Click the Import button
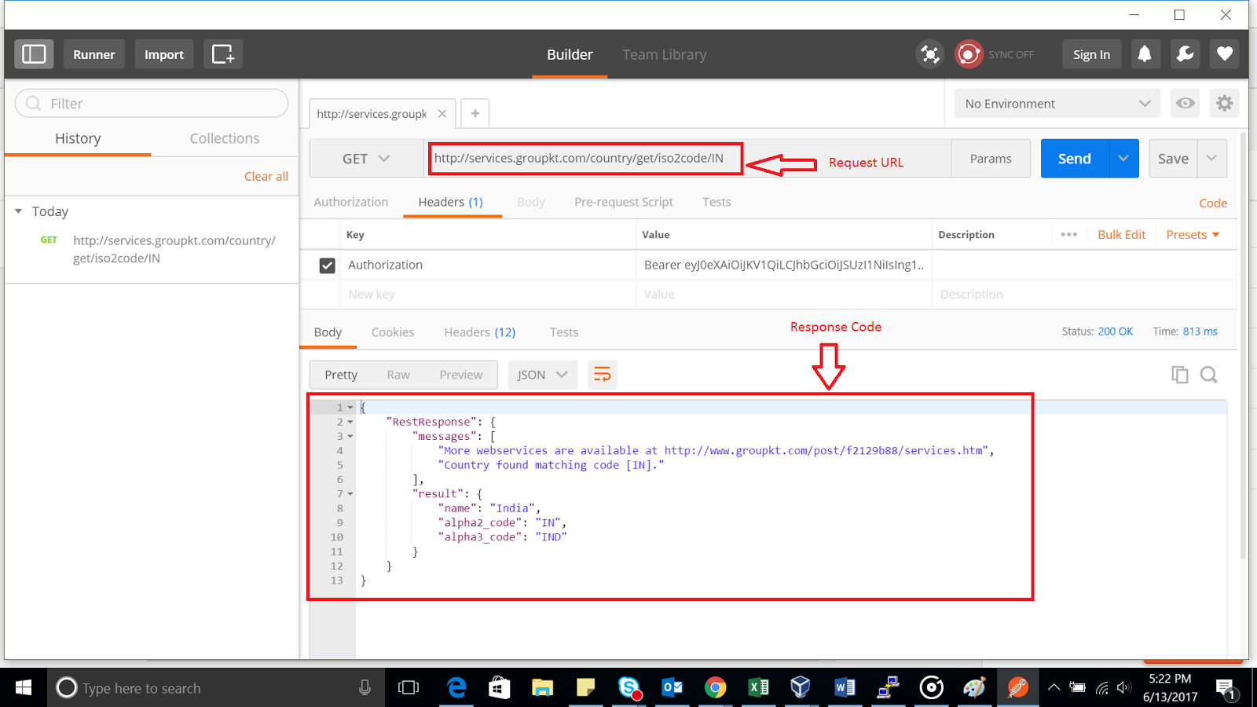Viewport: 1257px width, 707px height. pyautogui.click(x=164, y=54)
